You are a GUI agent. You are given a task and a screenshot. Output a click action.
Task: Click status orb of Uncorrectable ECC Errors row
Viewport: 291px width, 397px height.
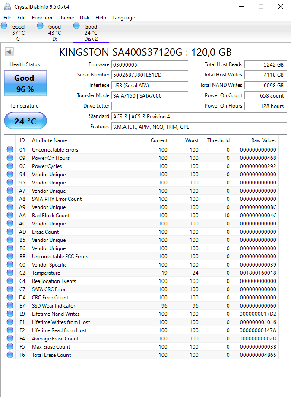click(10, 256)
